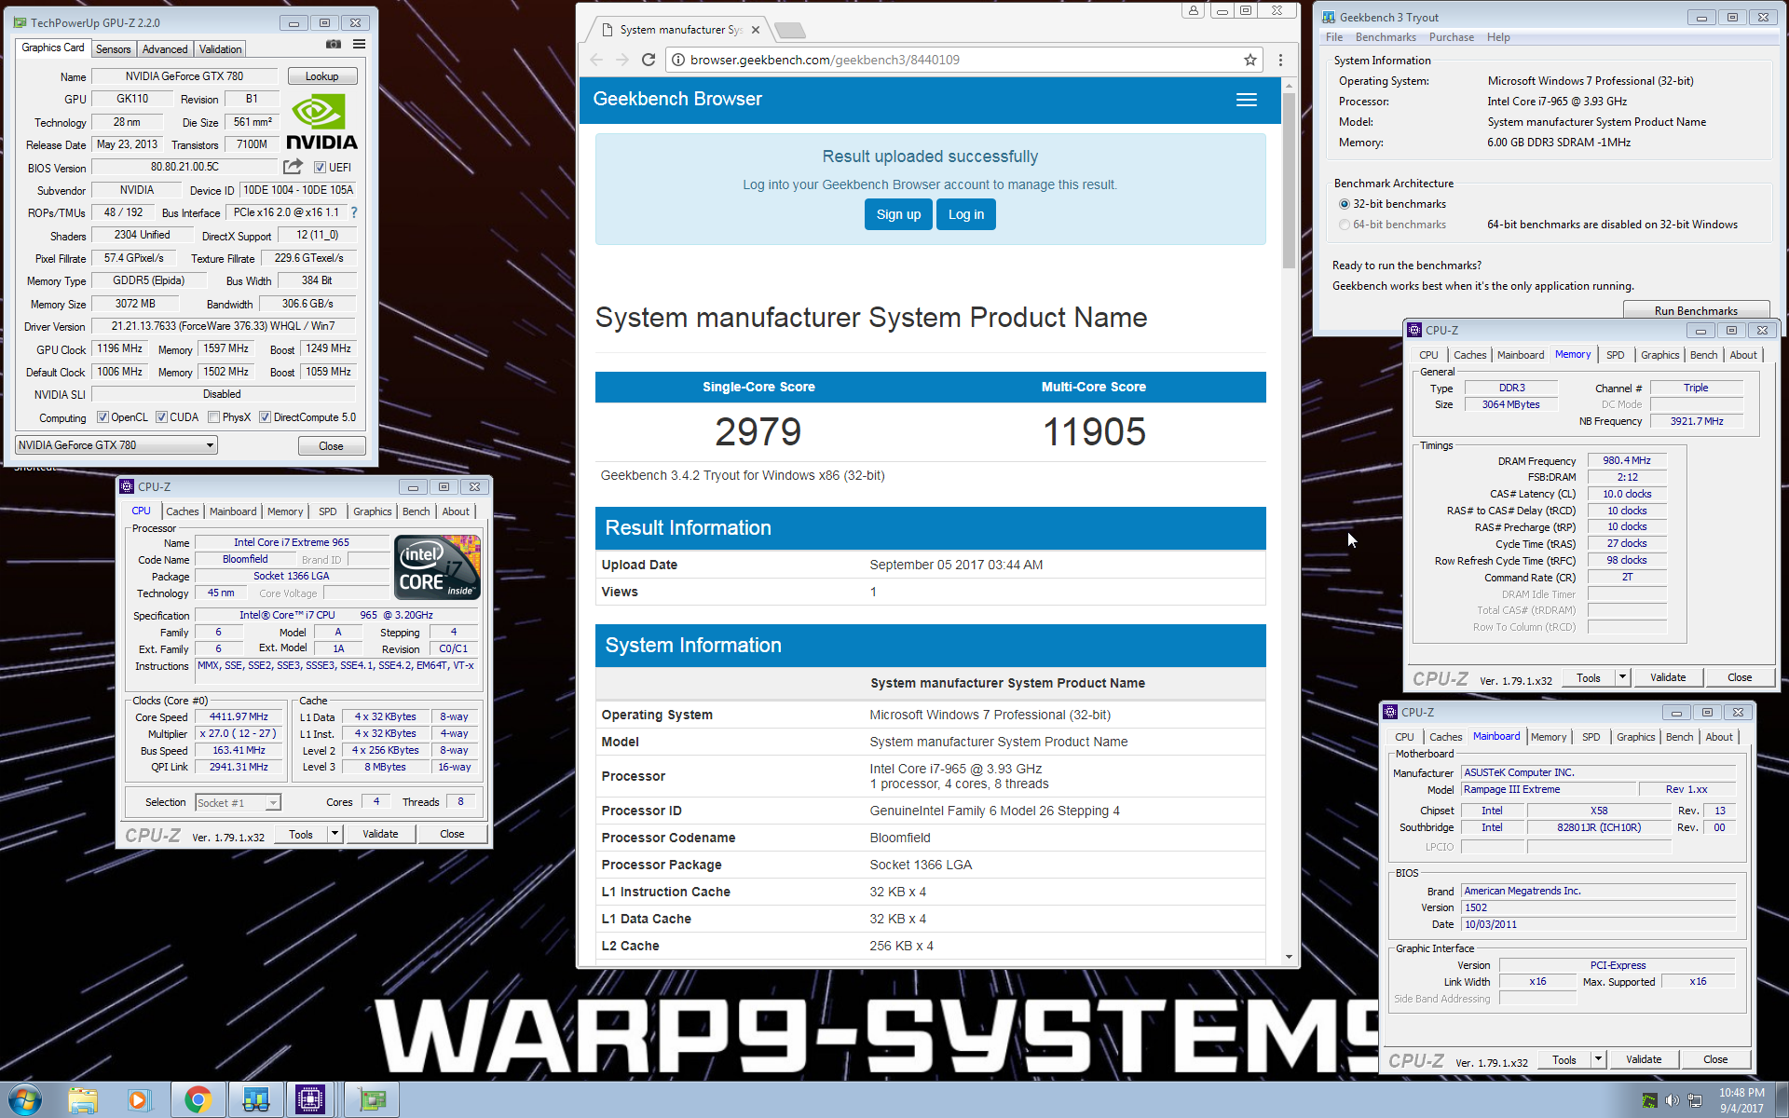Viewport: 1789px width, 1118px height.
Task: Switch to Chrome in the taskbar
Action: click(197, 1100)
